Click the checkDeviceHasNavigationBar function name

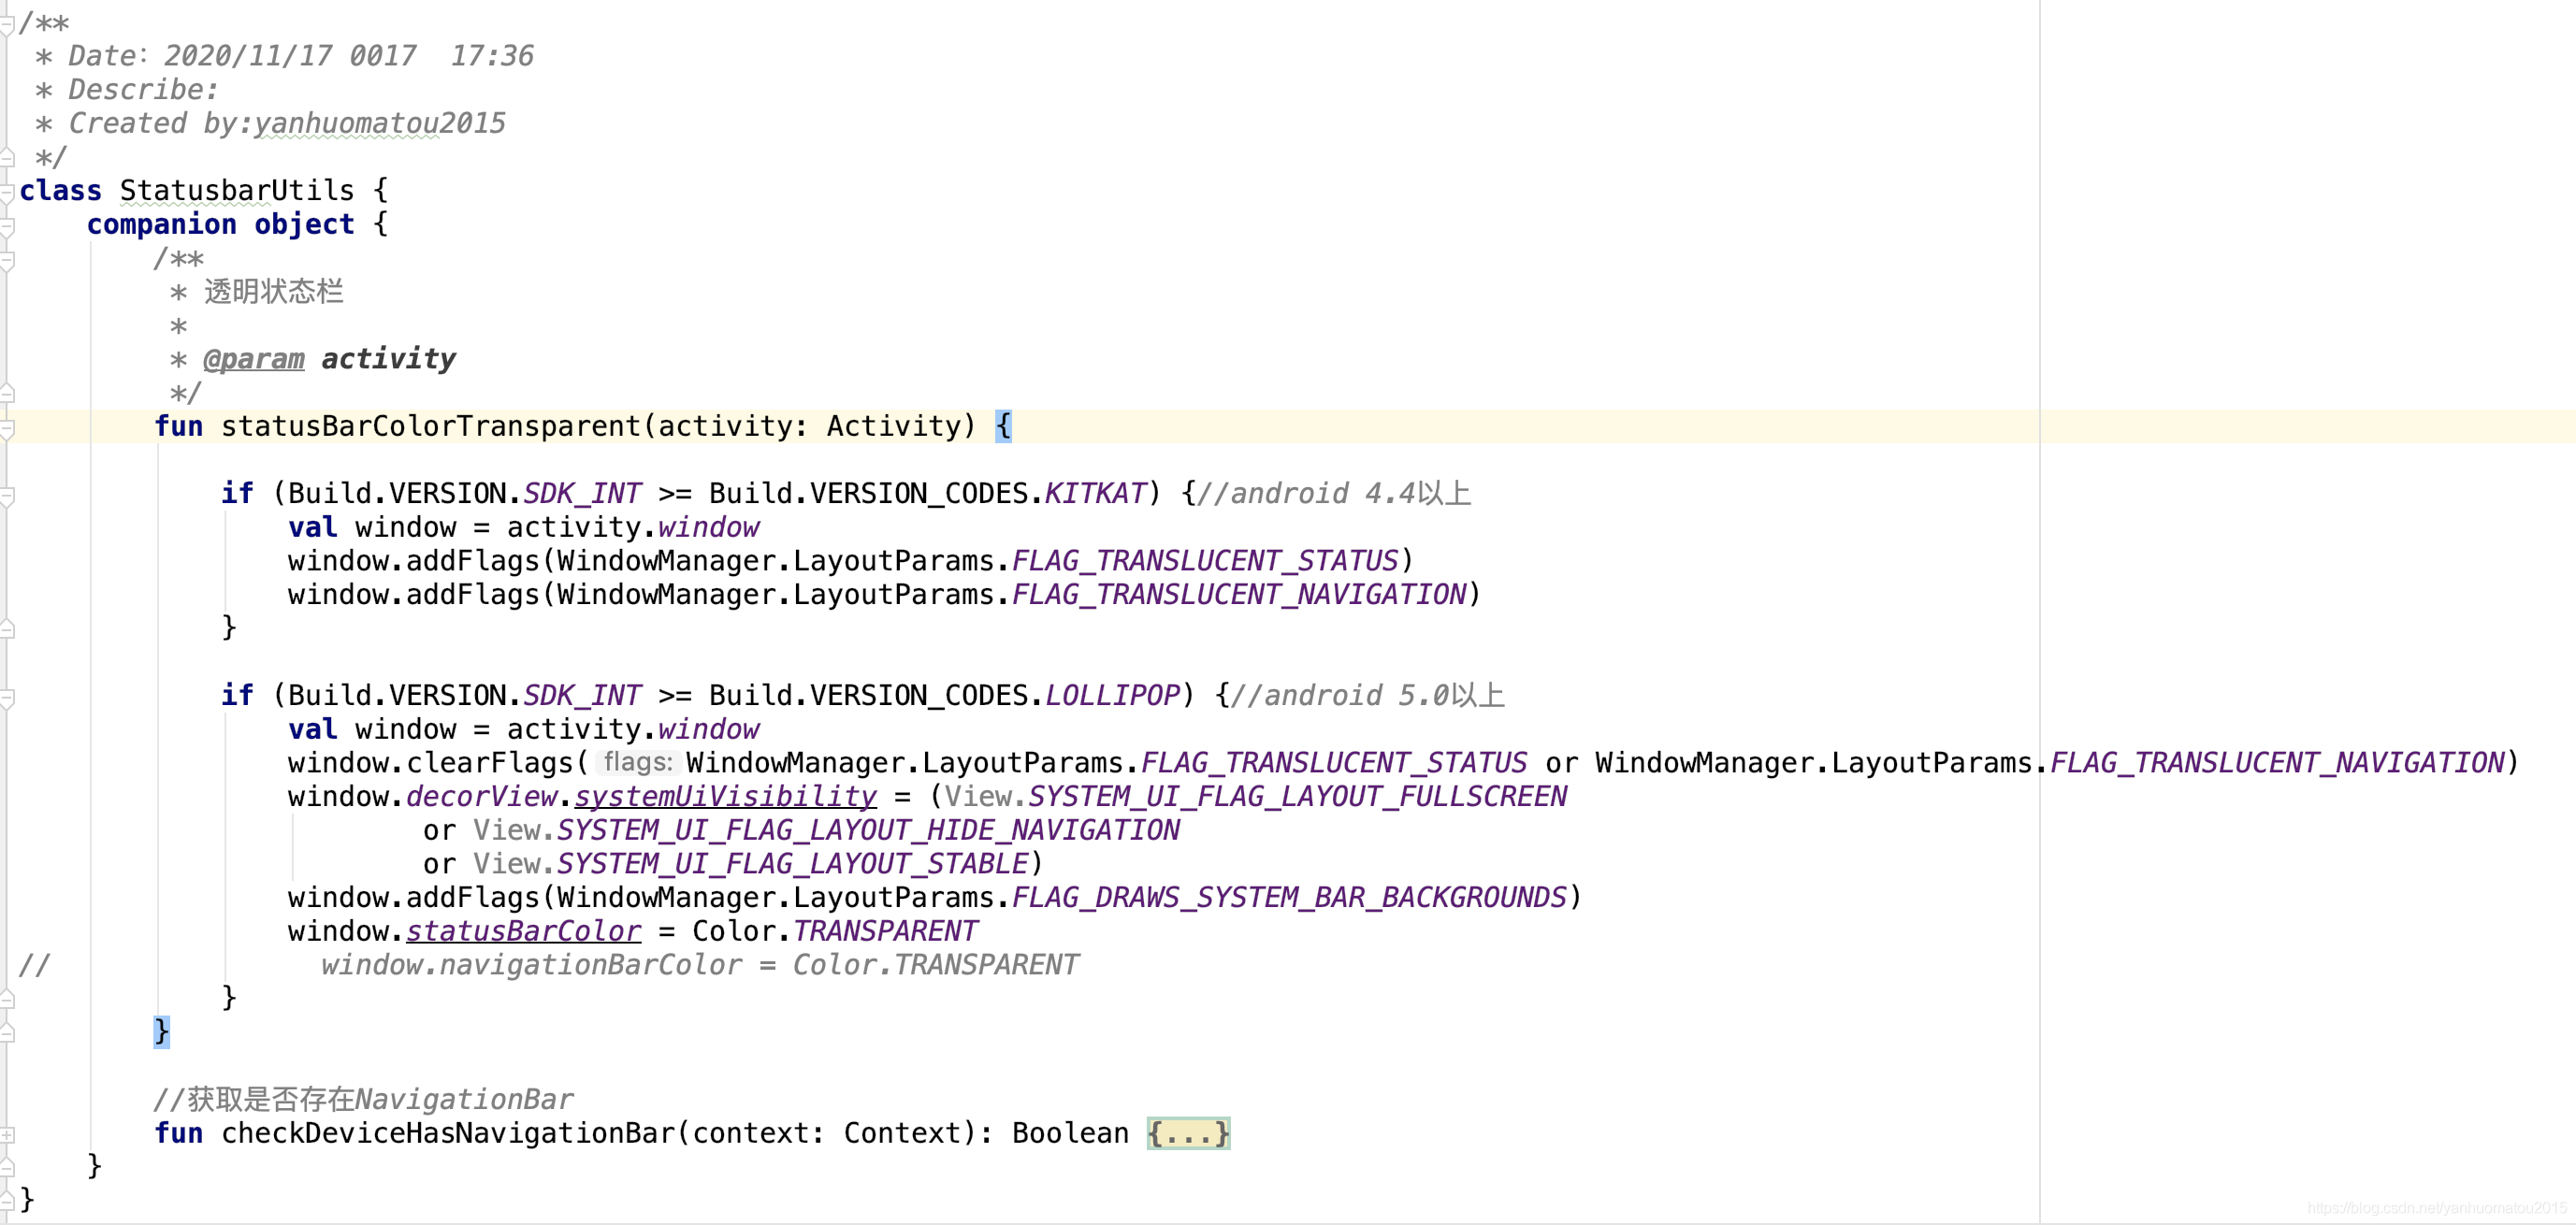point(447,1134)
